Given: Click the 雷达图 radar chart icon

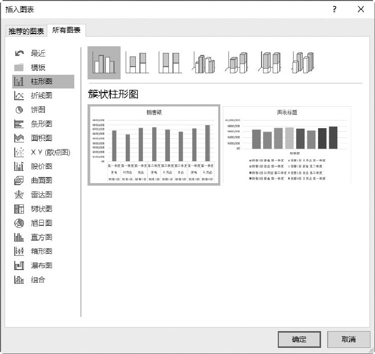Looking at the screenshot, I should [19, 195].
